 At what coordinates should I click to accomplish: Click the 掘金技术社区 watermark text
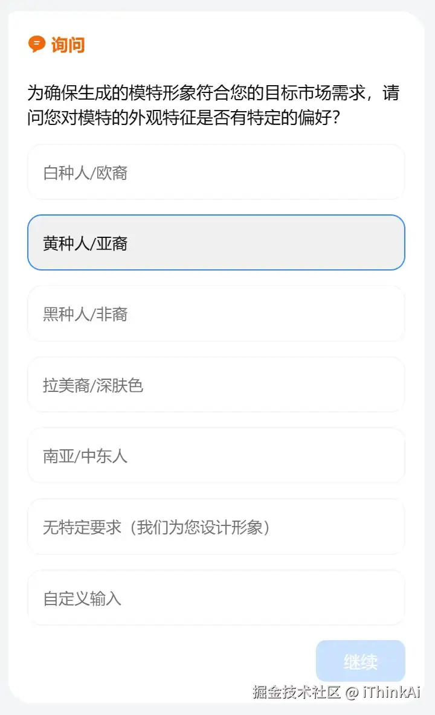coord(297,692)
